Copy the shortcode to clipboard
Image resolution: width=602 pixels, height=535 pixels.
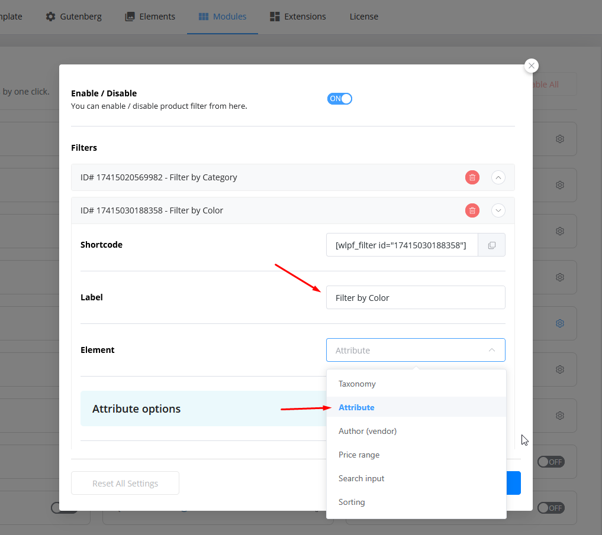pos(491,245)
